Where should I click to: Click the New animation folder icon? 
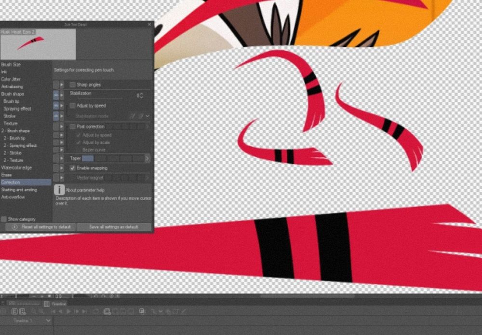(x=107, y=312)
